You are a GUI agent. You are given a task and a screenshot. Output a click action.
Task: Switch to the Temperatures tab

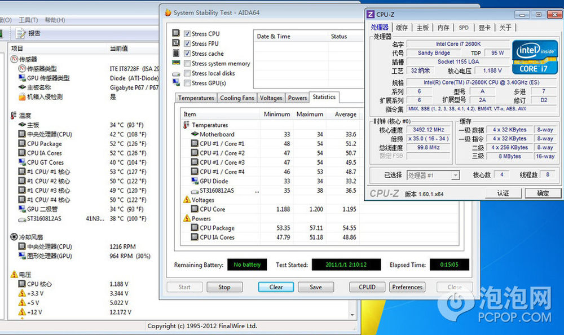(x=196, y=98)
